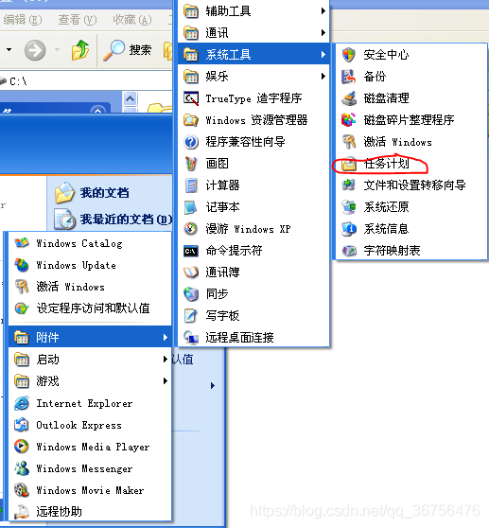The image size is (489, 528).
Task: Collapse the blue task pane section chevron
Action: pyautogui.click(x=98, y=110)
